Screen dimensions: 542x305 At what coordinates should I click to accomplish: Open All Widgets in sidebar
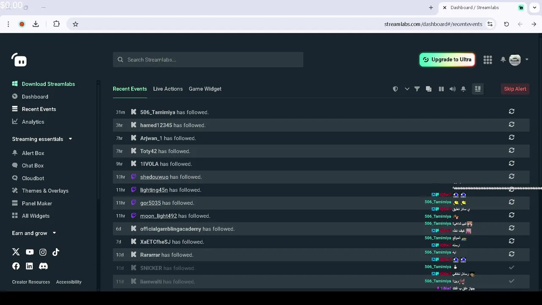pos(30,216)
